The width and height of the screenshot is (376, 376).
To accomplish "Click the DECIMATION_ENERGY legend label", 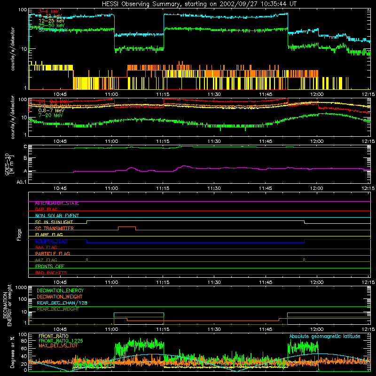I will click(60, 290).
